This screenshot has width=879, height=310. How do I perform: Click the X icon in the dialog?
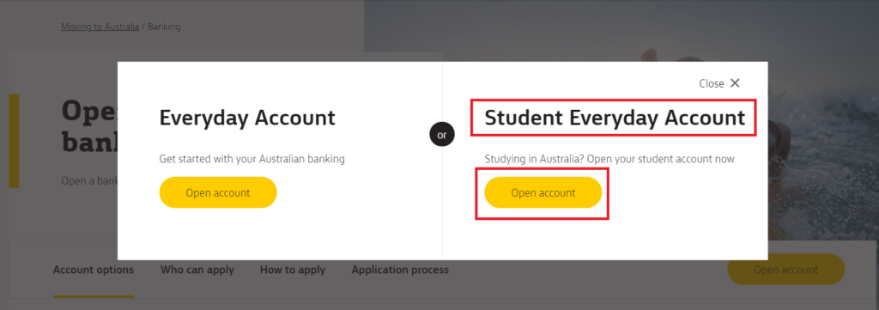coord(735,83)
